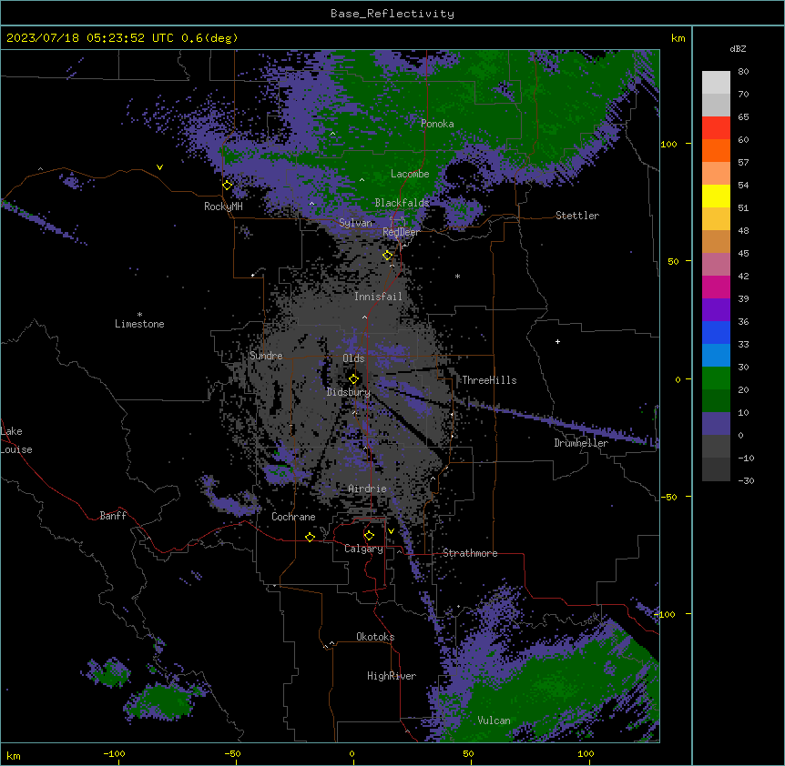Click the -30 value in the dBZ legend
The height and width of the screenshot is (766, 785).
click(x=746, y=480)
